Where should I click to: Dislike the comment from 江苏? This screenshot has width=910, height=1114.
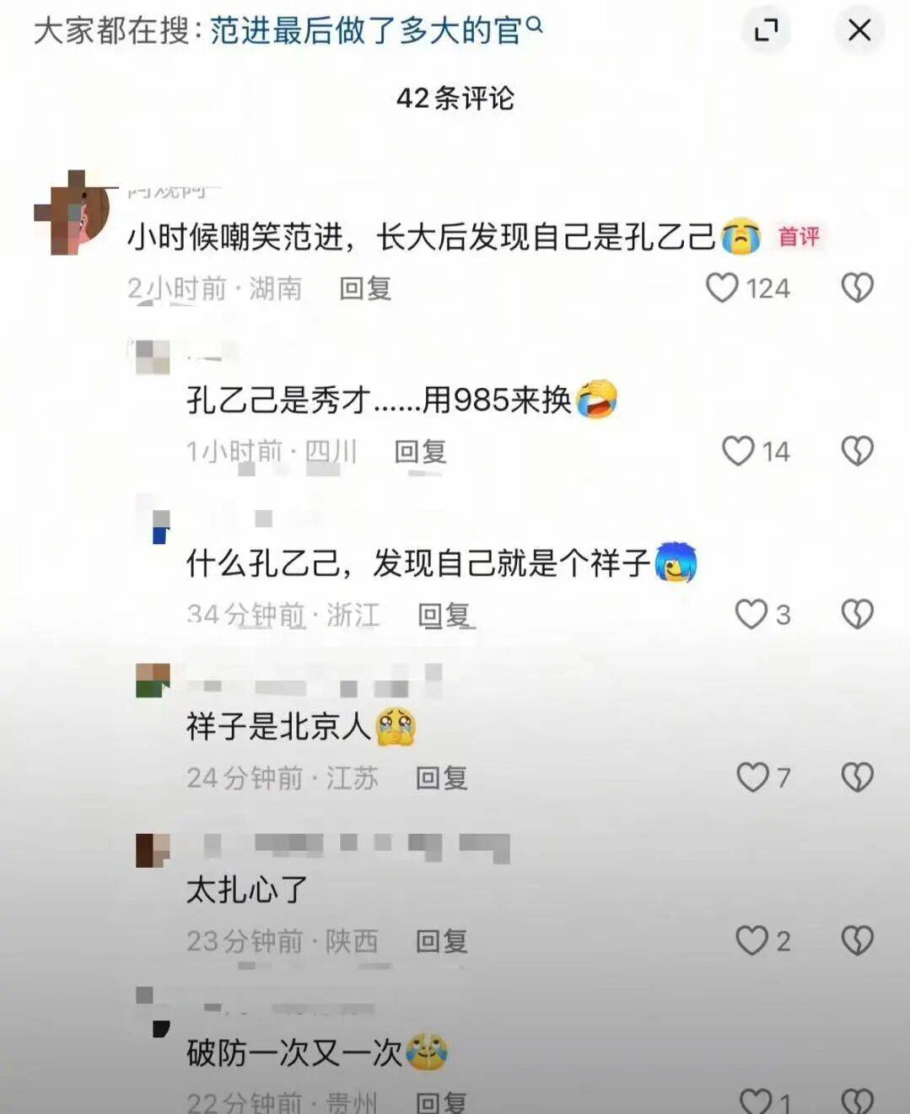[857, 777]
